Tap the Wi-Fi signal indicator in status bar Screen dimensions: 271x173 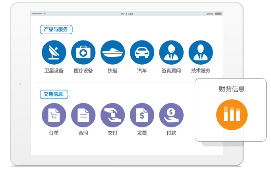point(45,13)
